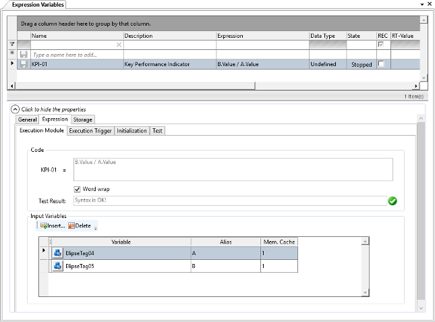
Task: Click the green Syntax OK check icon
Action: tap(393, 200)
